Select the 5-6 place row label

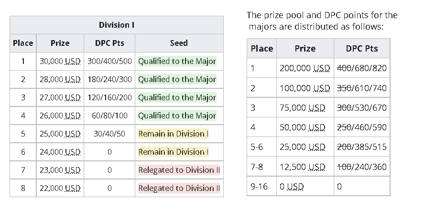pyautogui.click(x=261, y=147)
